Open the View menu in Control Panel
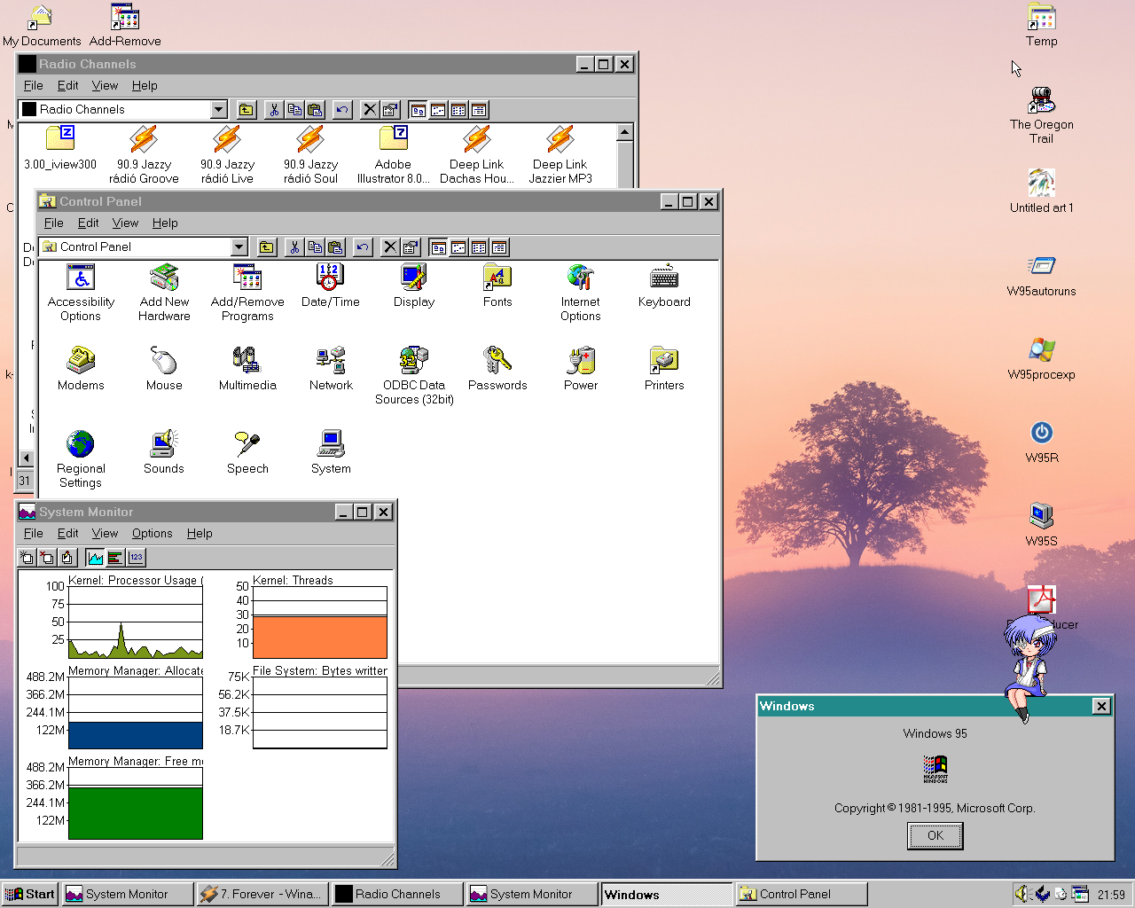1135x908 pixels. point(125,223)
